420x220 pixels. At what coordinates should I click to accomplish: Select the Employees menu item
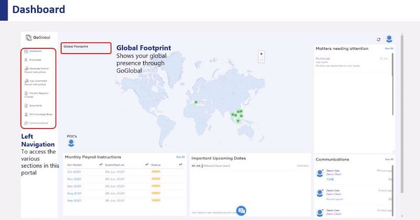click(x=33, y=60)
